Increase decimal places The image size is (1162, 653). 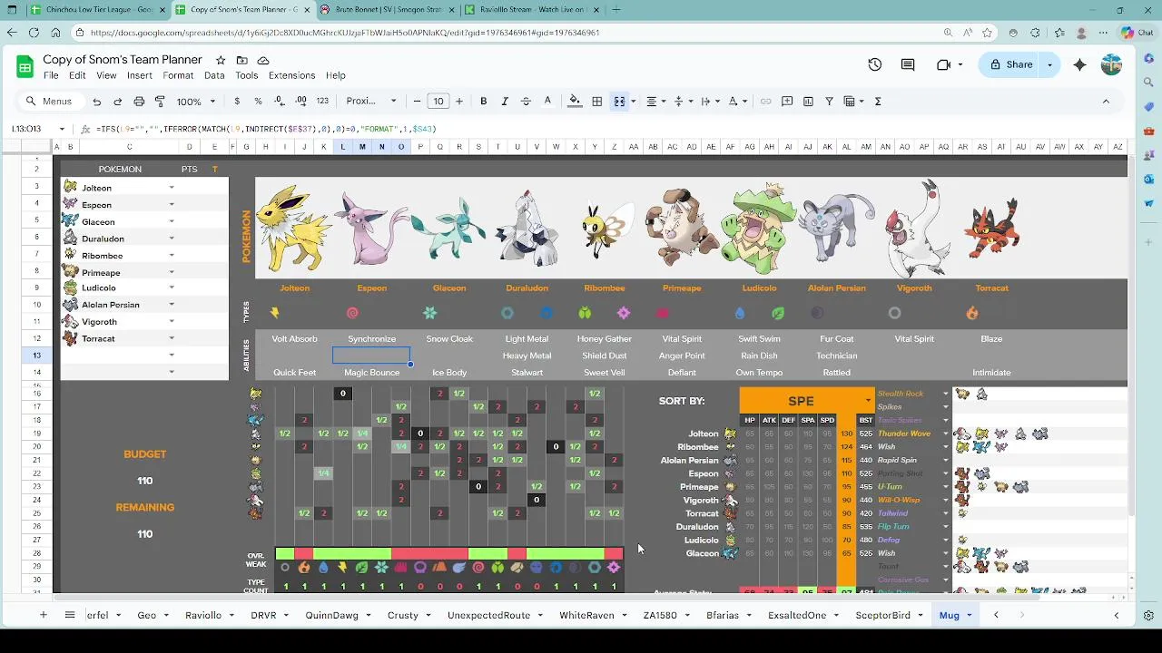point(300,102)
